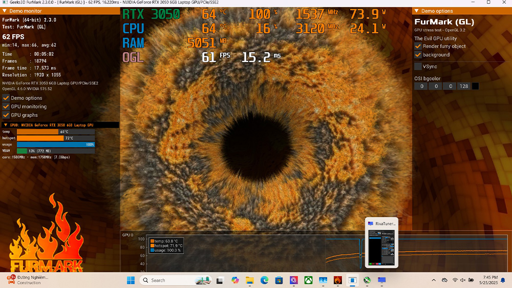Open Wi-Fi network settings in tray
512x288 pixels.
[455, 280]
